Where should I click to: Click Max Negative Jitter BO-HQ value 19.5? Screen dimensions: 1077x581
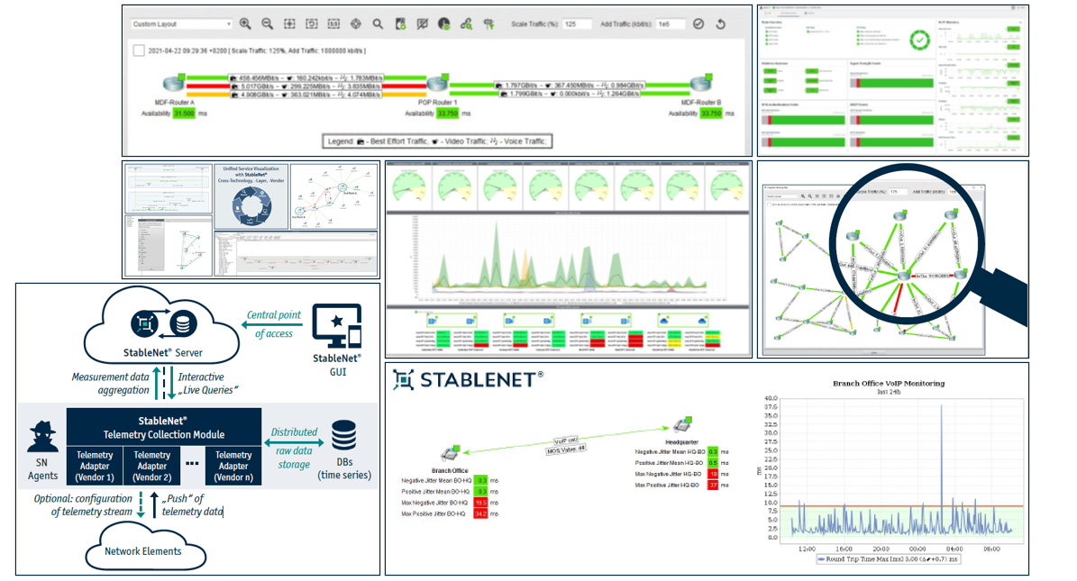[480, 503]
